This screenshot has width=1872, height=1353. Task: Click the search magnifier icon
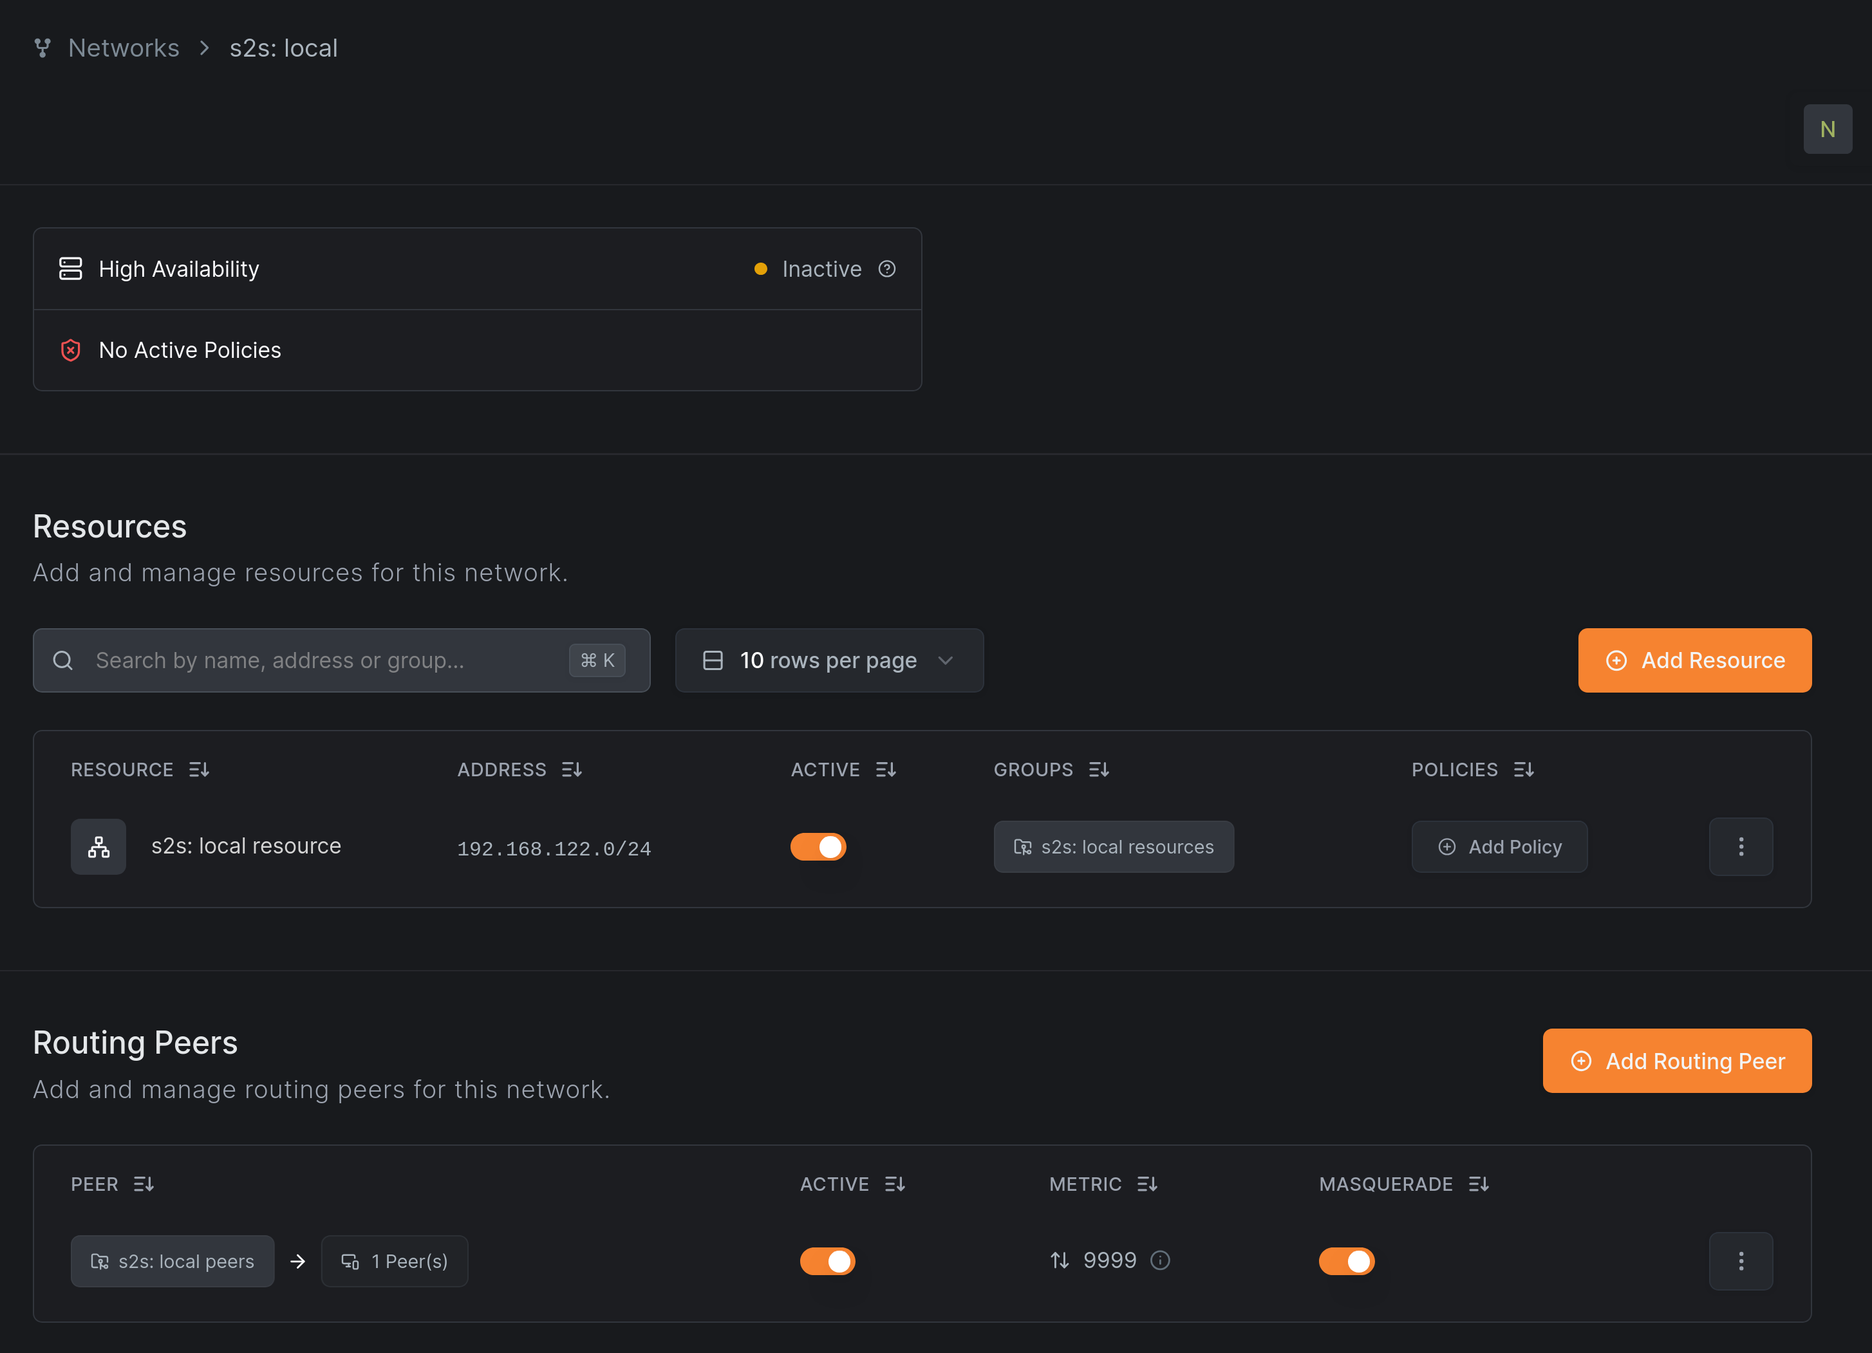coord(62,660)
